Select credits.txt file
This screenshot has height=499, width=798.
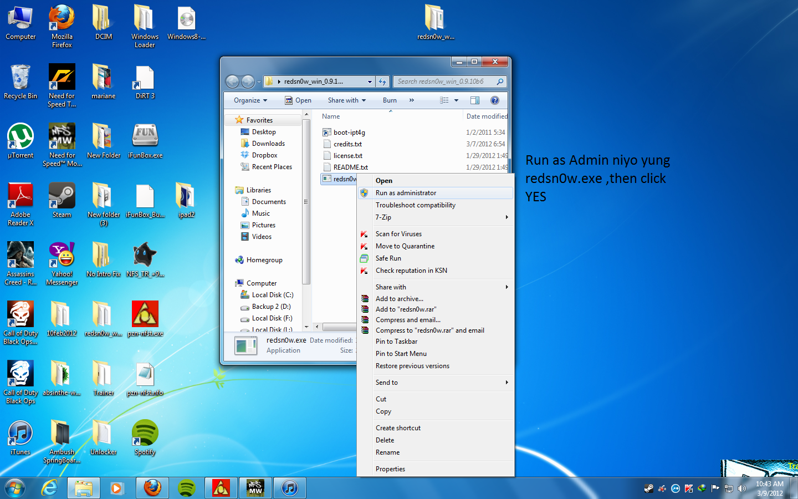click(x=347, y=144)
